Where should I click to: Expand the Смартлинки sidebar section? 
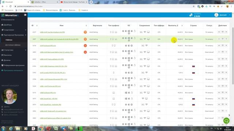14,30
